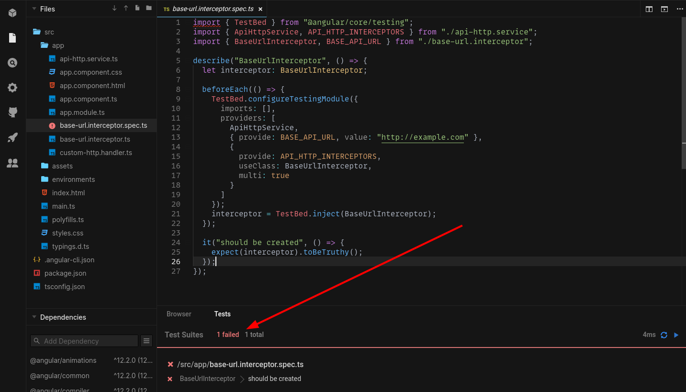Click the CSS icon beside styles.css
Viewport: 686px width, 392px height.
45,233
